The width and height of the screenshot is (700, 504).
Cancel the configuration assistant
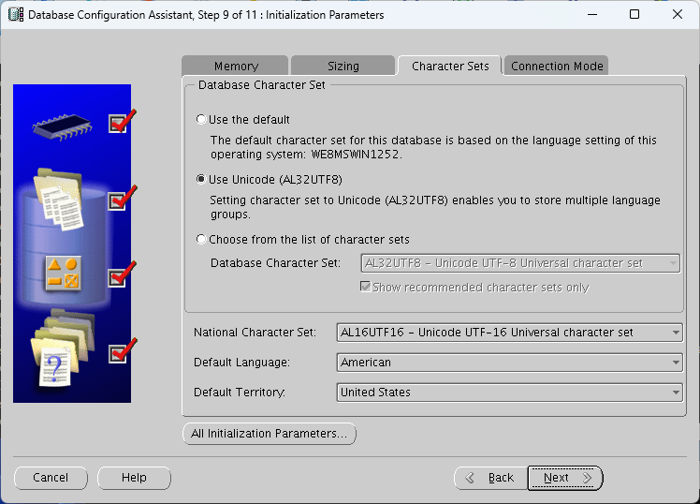(x=51, y=478)
